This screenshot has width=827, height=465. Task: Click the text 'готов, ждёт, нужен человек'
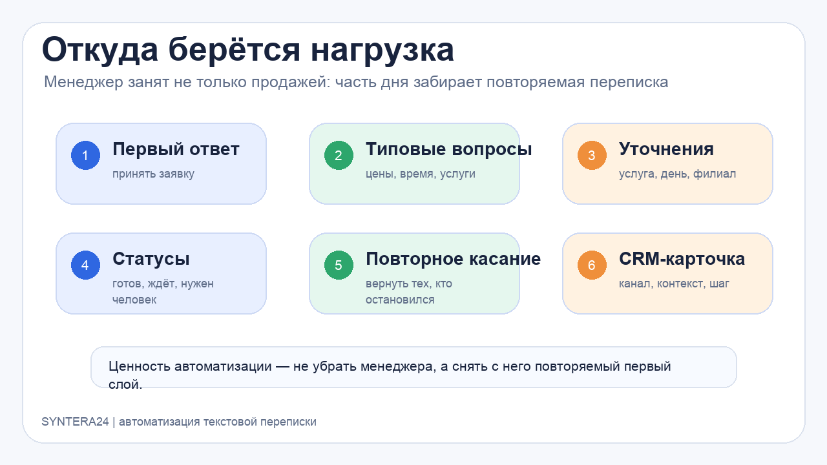point(163,291)
